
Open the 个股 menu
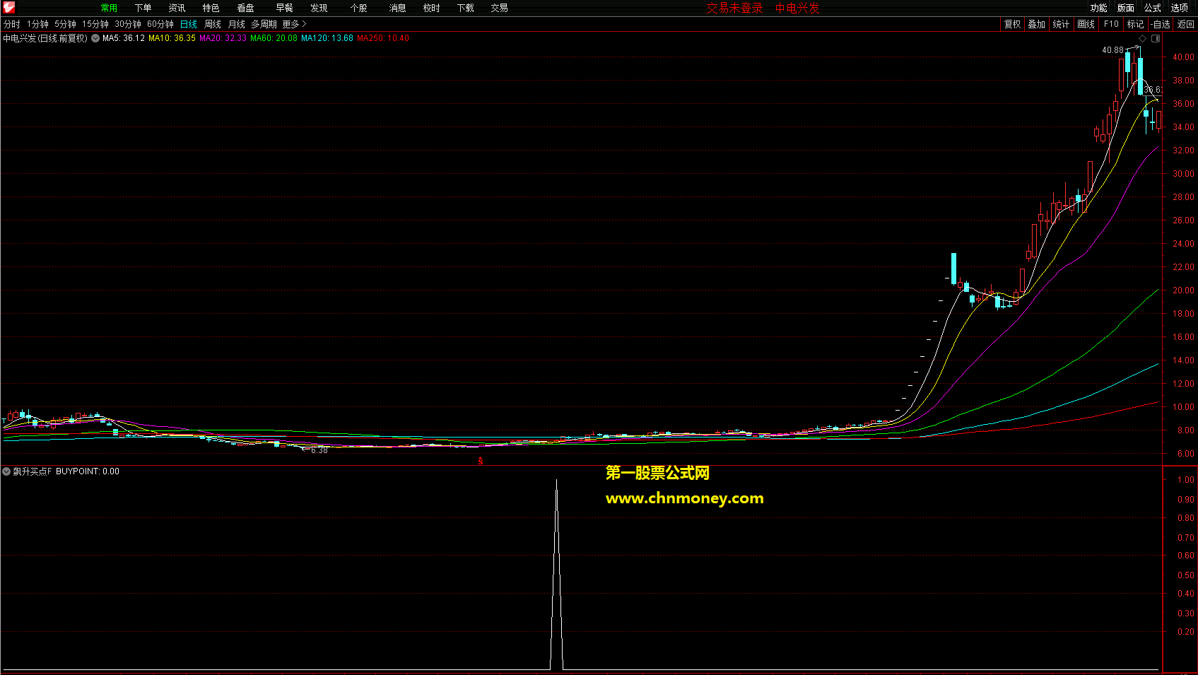358,8
